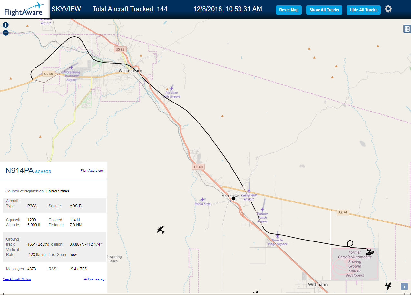The height and width of the screenshot is (295, 411).
Task: Click the aircraft type value P28A
Action: 32,206
